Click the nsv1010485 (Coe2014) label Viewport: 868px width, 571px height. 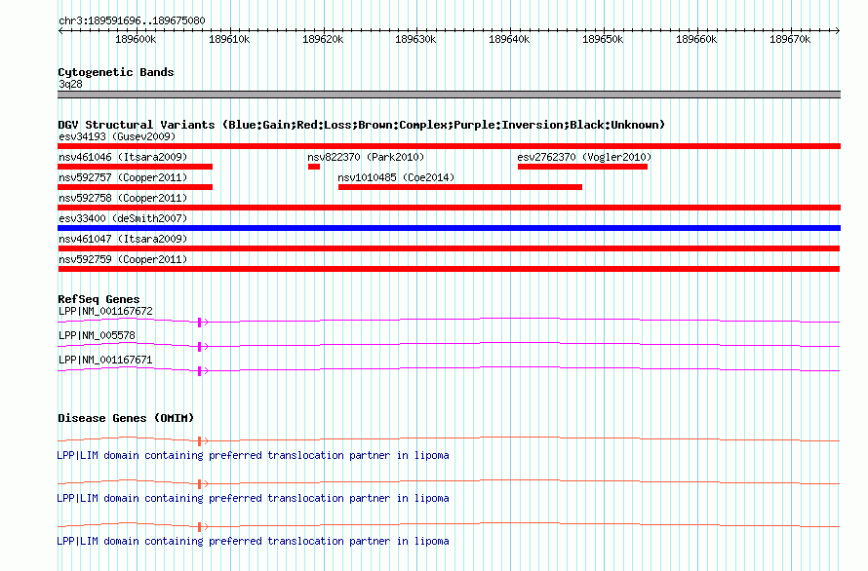coord(396,177)
